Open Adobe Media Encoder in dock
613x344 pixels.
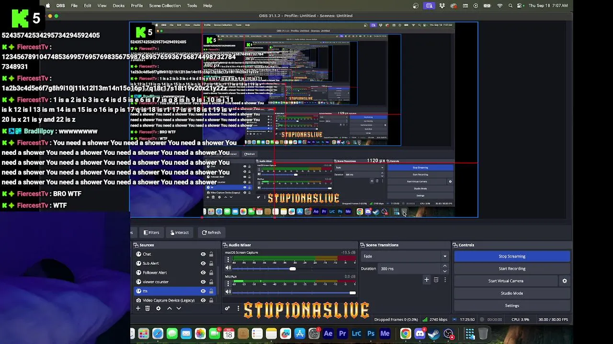[x=385, y=334]
